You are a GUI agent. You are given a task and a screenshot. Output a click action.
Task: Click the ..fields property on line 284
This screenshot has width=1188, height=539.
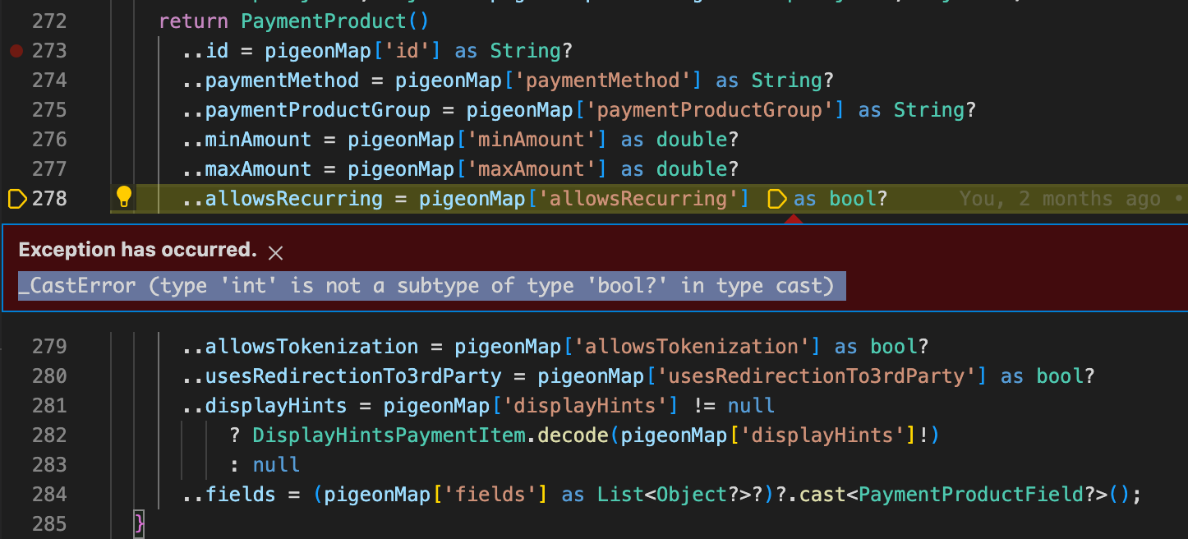coord(229,495)
